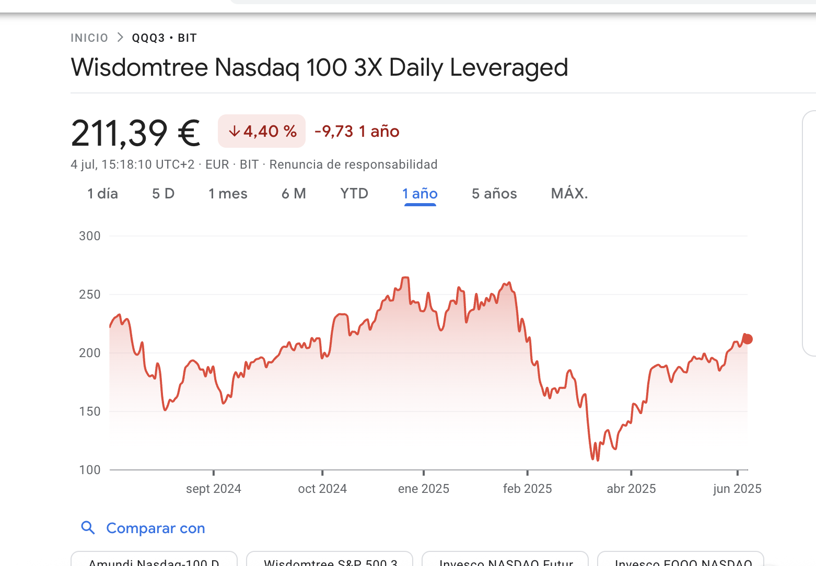
Task: Click the Wisdomtree Nasdaq 100 3X Daily Leveraged title
Action: click(319, 67)
